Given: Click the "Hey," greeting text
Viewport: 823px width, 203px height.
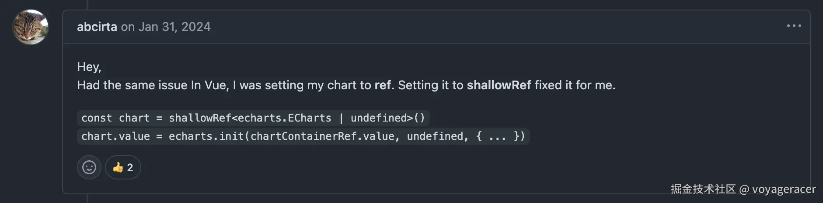Looking at the screenshot, I should pos(89,67).
